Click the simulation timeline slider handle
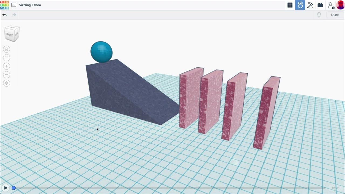The image size is (345, 194). tap(14, 188)
